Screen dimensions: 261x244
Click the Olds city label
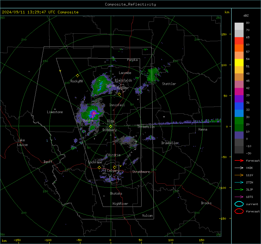[110, 121]
